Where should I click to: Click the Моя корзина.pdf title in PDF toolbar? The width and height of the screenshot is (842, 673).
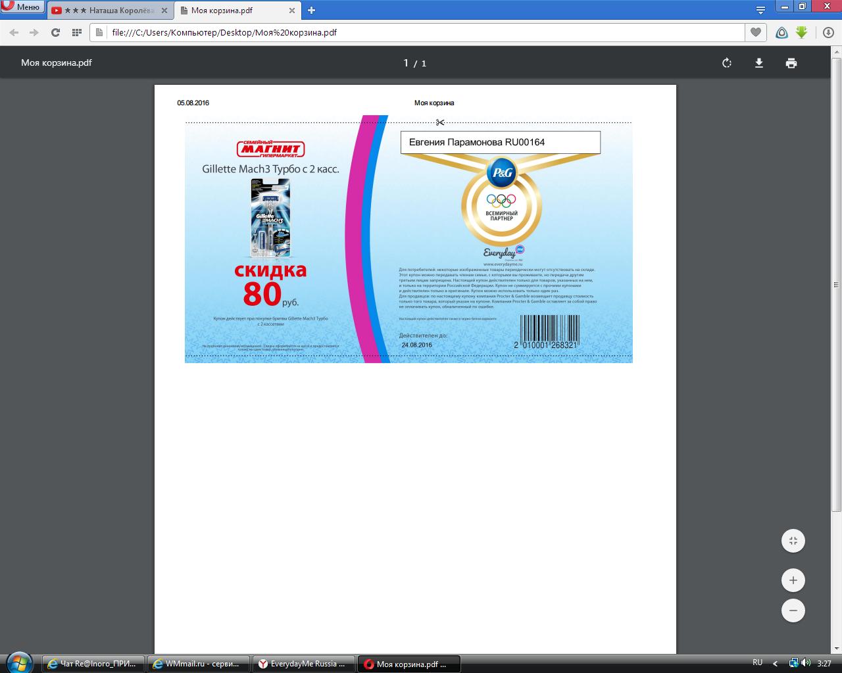(x=57, y=63)
